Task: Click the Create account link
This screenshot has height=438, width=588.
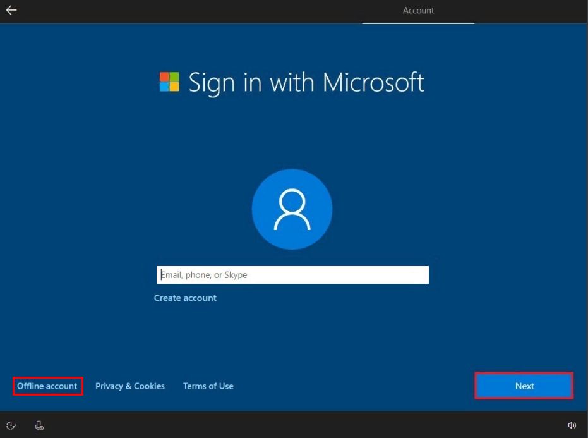Action: click(185, 298)
